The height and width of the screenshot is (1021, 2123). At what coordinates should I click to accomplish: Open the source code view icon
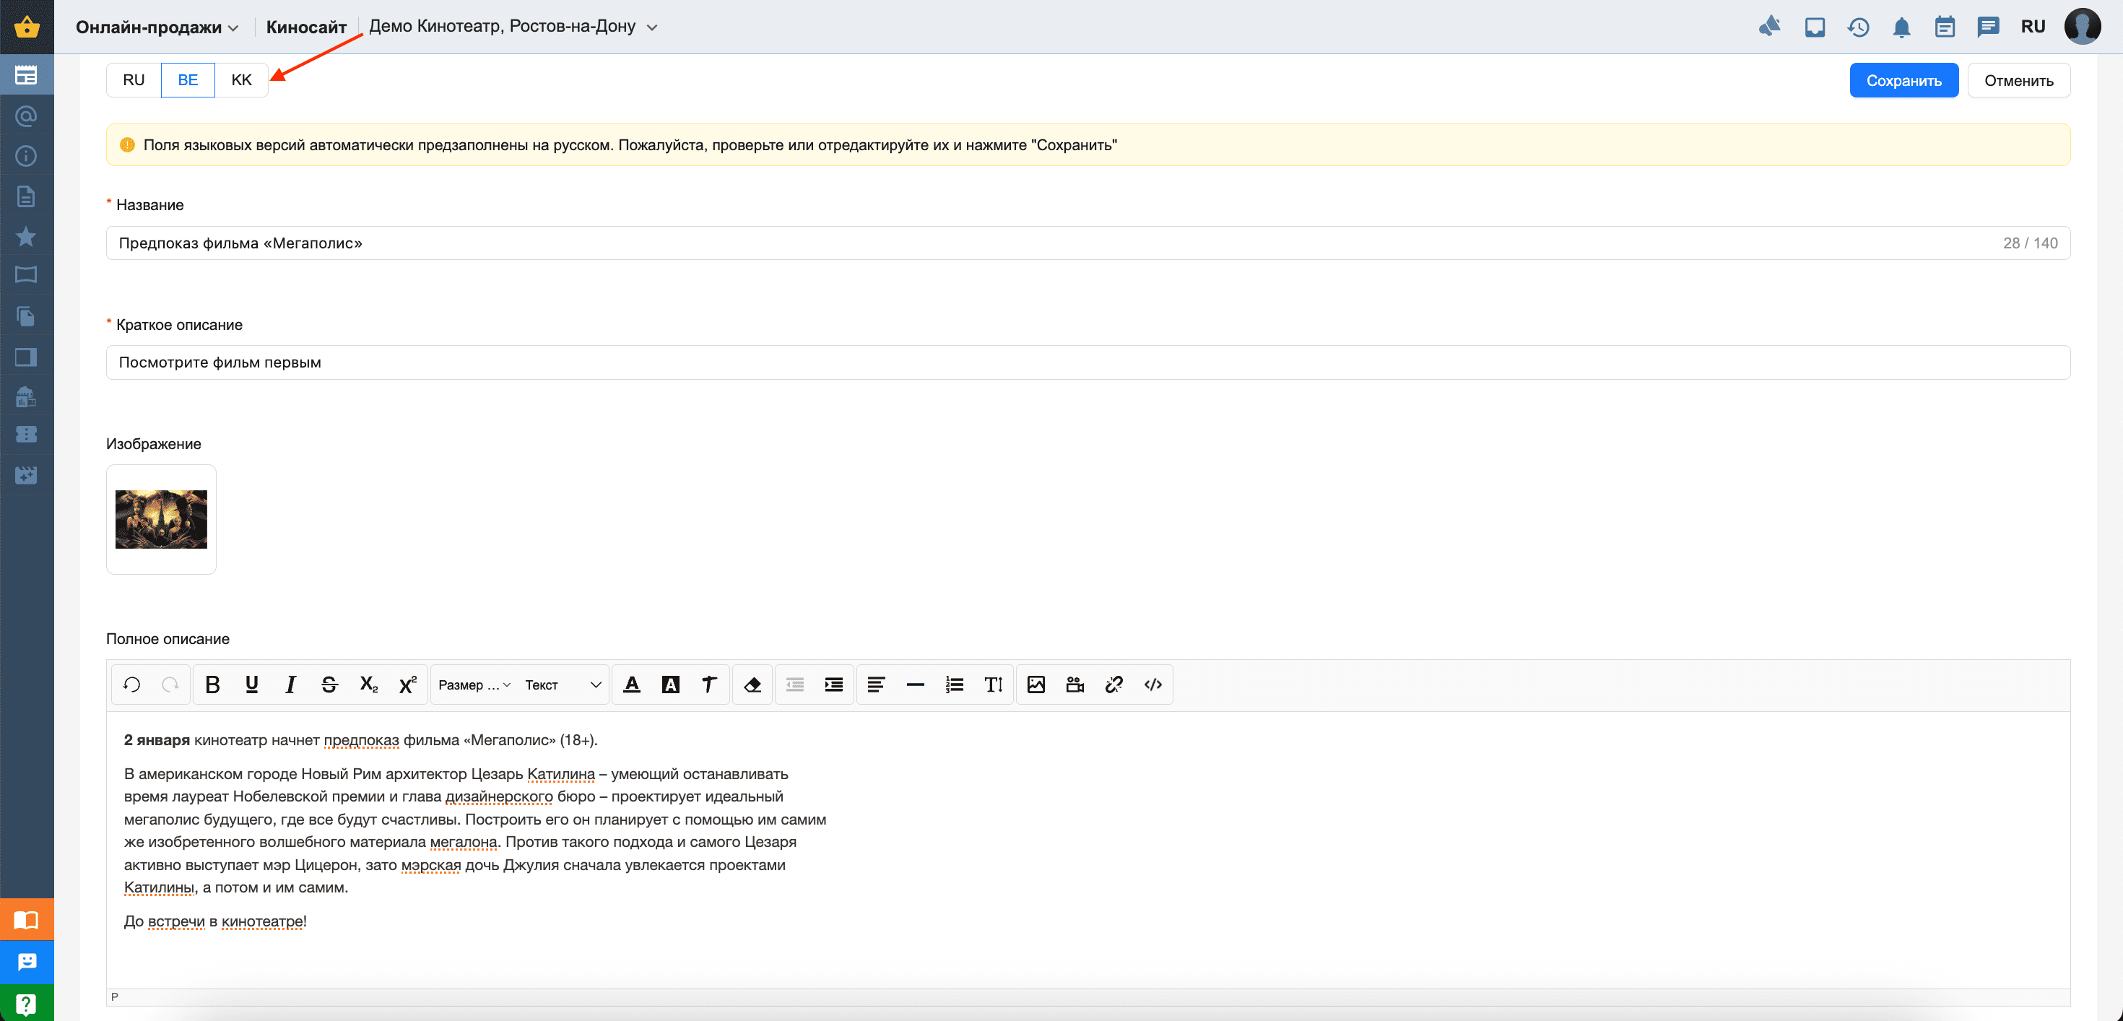click(1152, 684)
